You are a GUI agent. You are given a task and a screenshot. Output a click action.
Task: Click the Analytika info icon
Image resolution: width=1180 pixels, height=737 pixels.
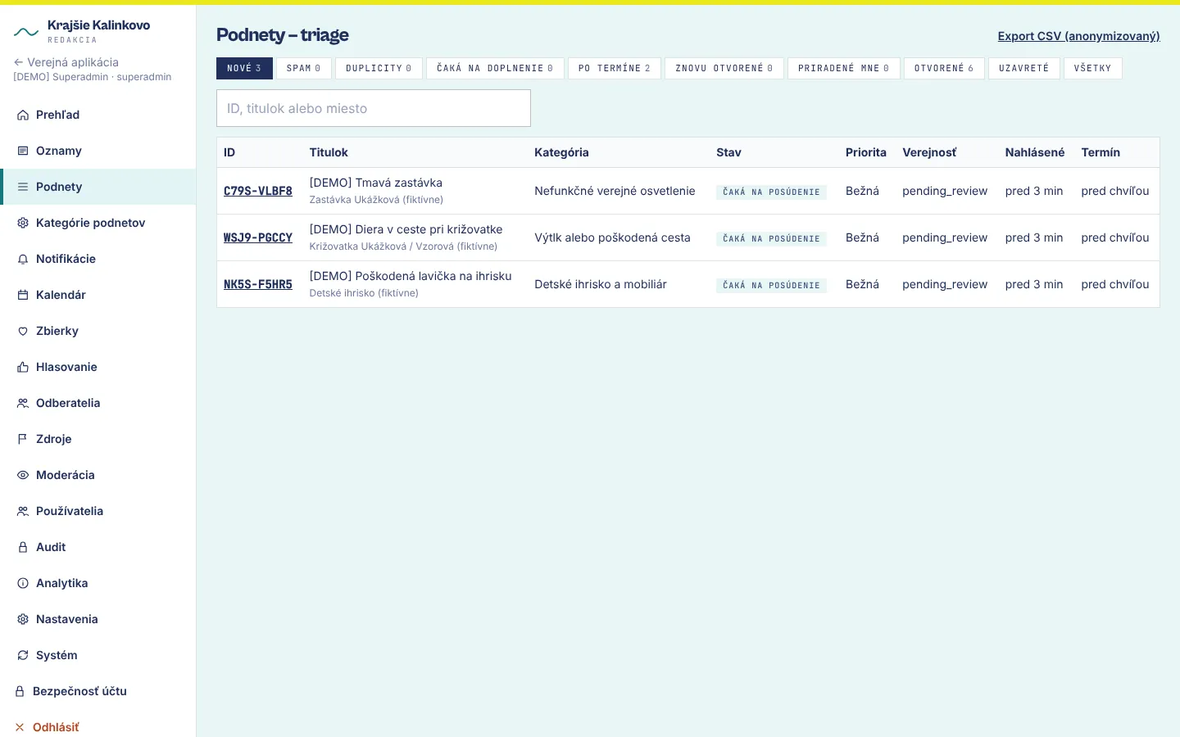(x=23, y=583)
